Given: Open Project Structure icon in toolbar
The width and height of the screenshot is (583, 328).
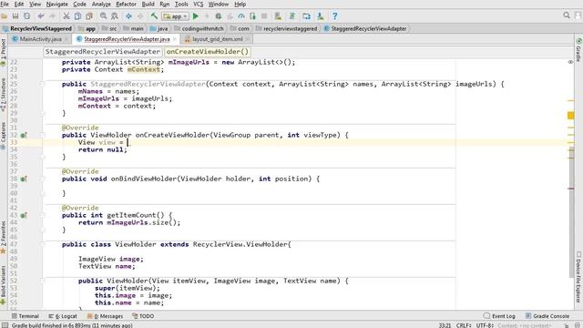Looking at the screenshot, I should [306, 16].
